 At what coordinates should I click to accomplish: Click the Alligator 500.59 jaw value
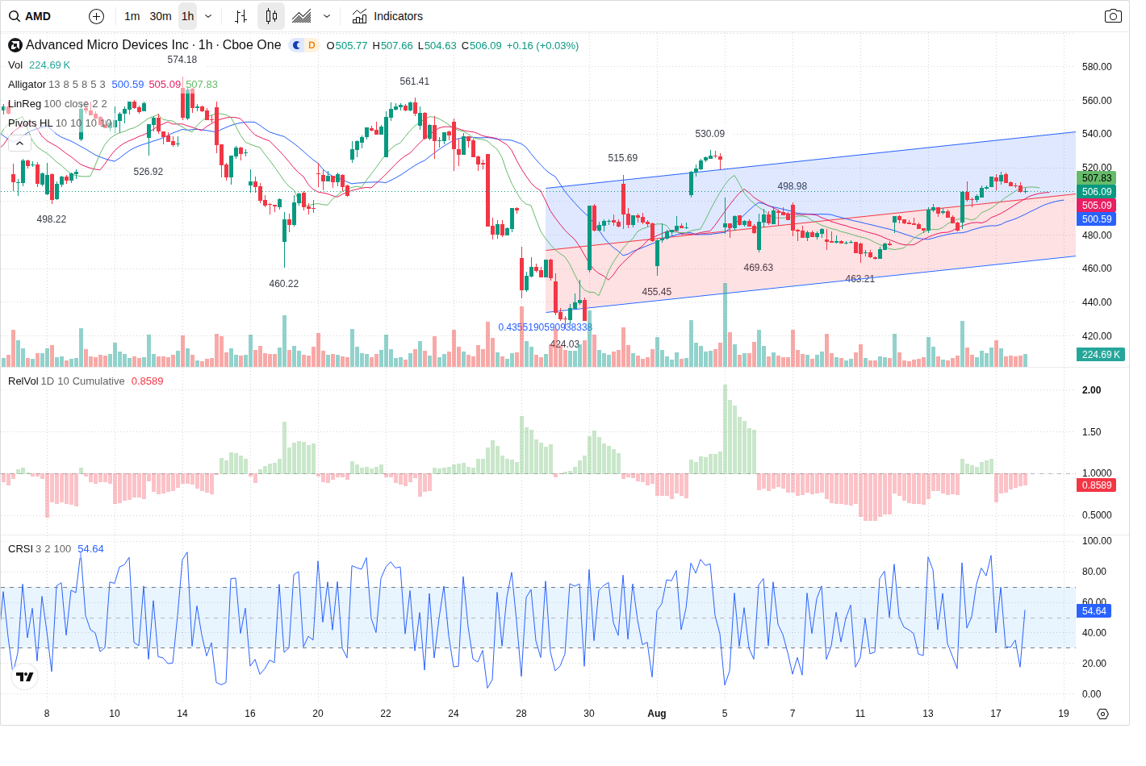[128, 85]
